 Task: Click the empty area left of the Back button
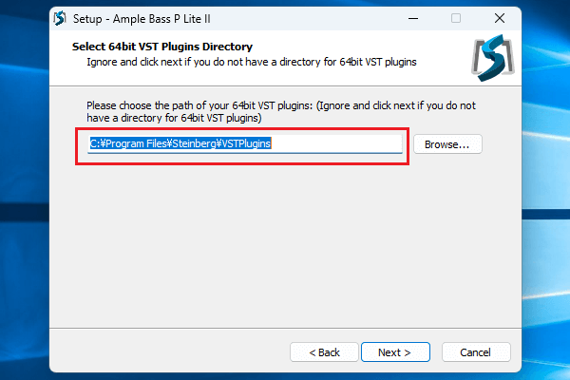point(171,352)
